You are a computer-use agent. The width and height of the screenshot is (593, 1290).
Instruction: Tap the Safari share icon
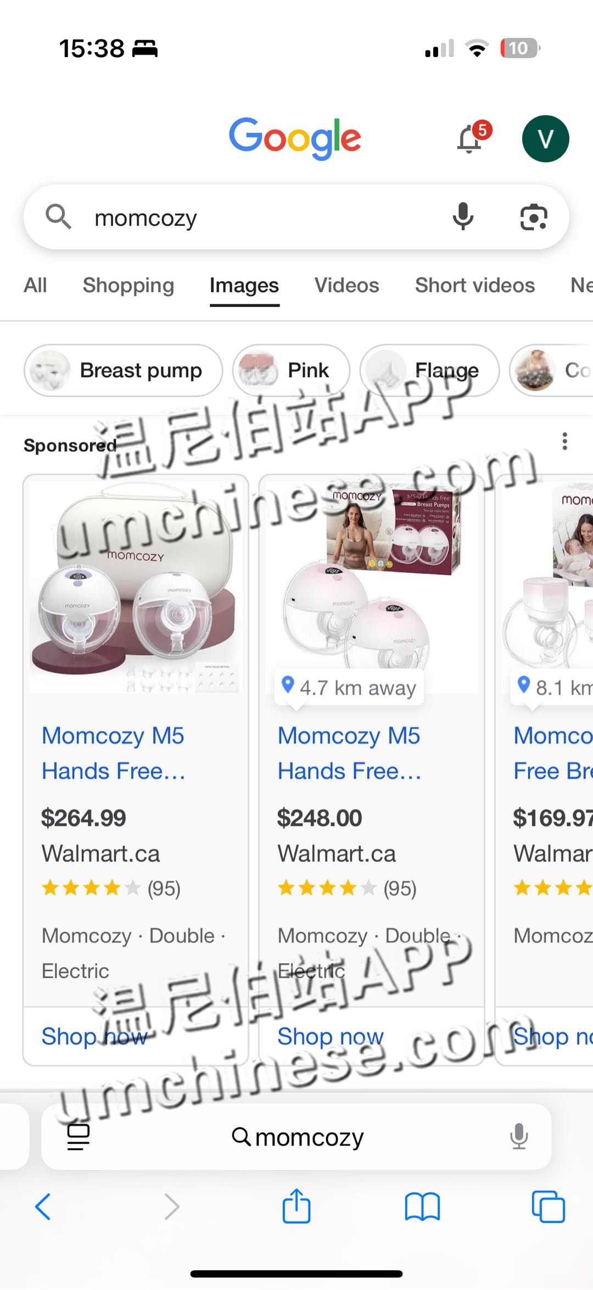296,1206
